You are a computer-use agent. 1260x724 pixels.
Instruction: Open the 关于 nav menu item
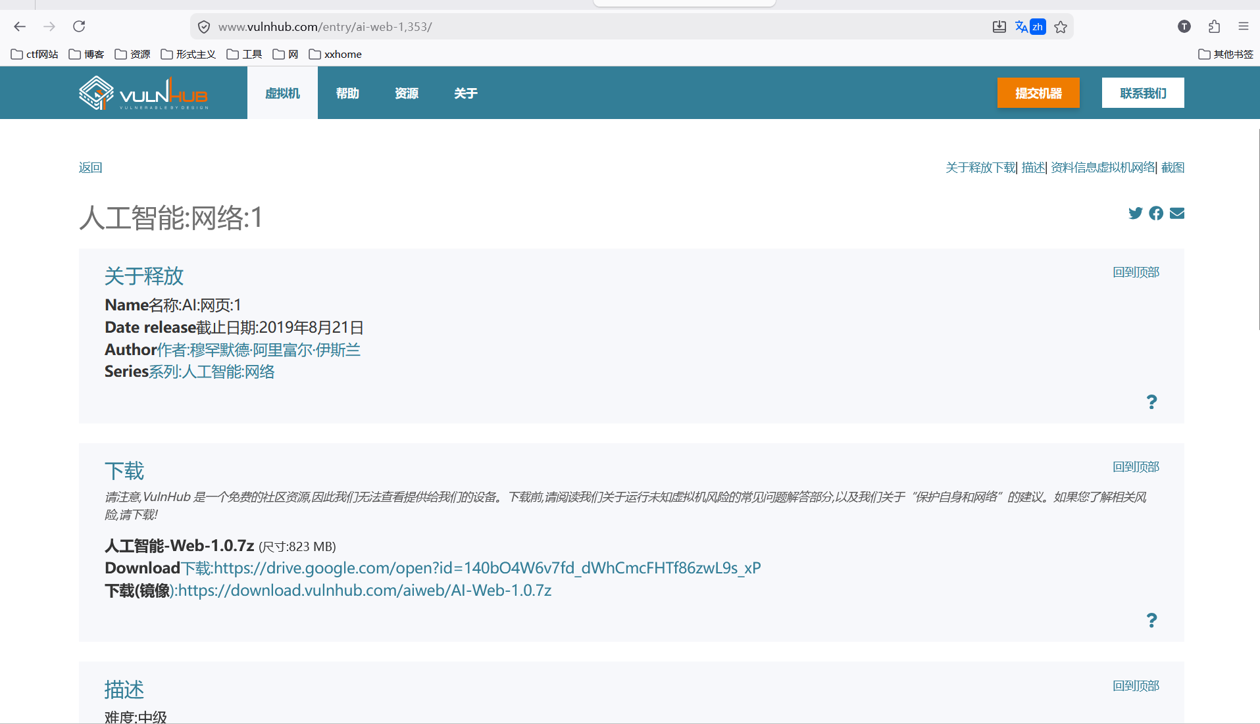(466, 93)
